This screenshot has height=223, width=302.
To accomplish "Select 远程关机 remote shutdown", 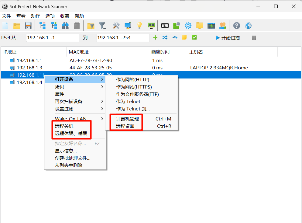I will [x=75, y=126].
